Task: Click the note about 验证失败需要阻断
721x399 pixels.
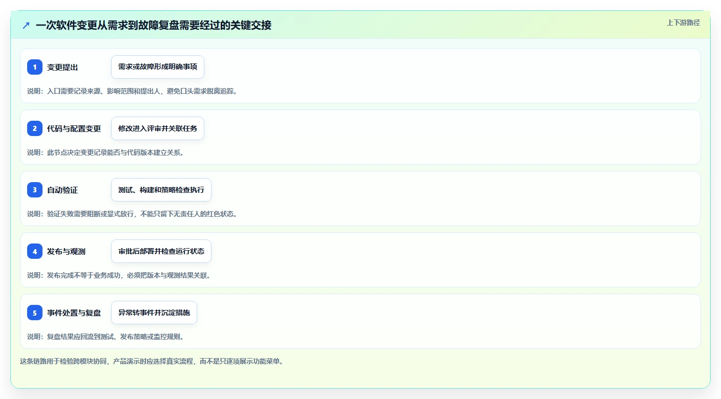Action: tap(132, 214)
